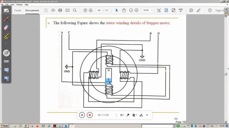The image size is (229, 128).
Task: Click the Windows Start button
Action: 5,126
